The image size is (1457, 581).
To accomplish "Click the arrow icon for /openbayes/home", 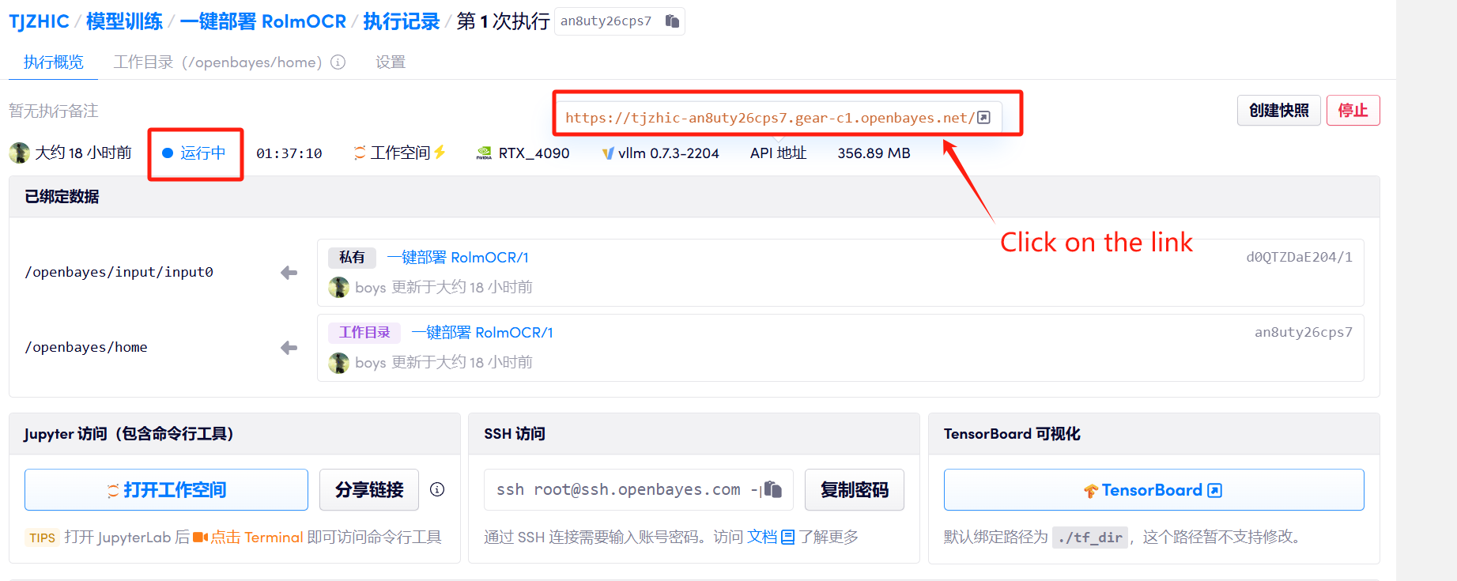I will click(289, 348).
